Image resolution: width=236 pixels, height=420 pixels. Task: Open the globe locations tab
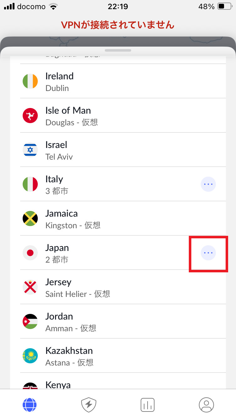[x=30, y=405]
